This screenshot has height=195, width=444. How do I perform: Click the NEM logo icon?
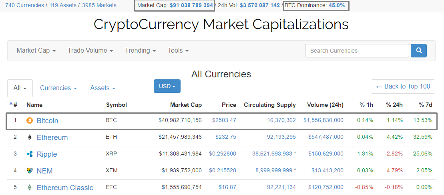[x=29, y=171]
